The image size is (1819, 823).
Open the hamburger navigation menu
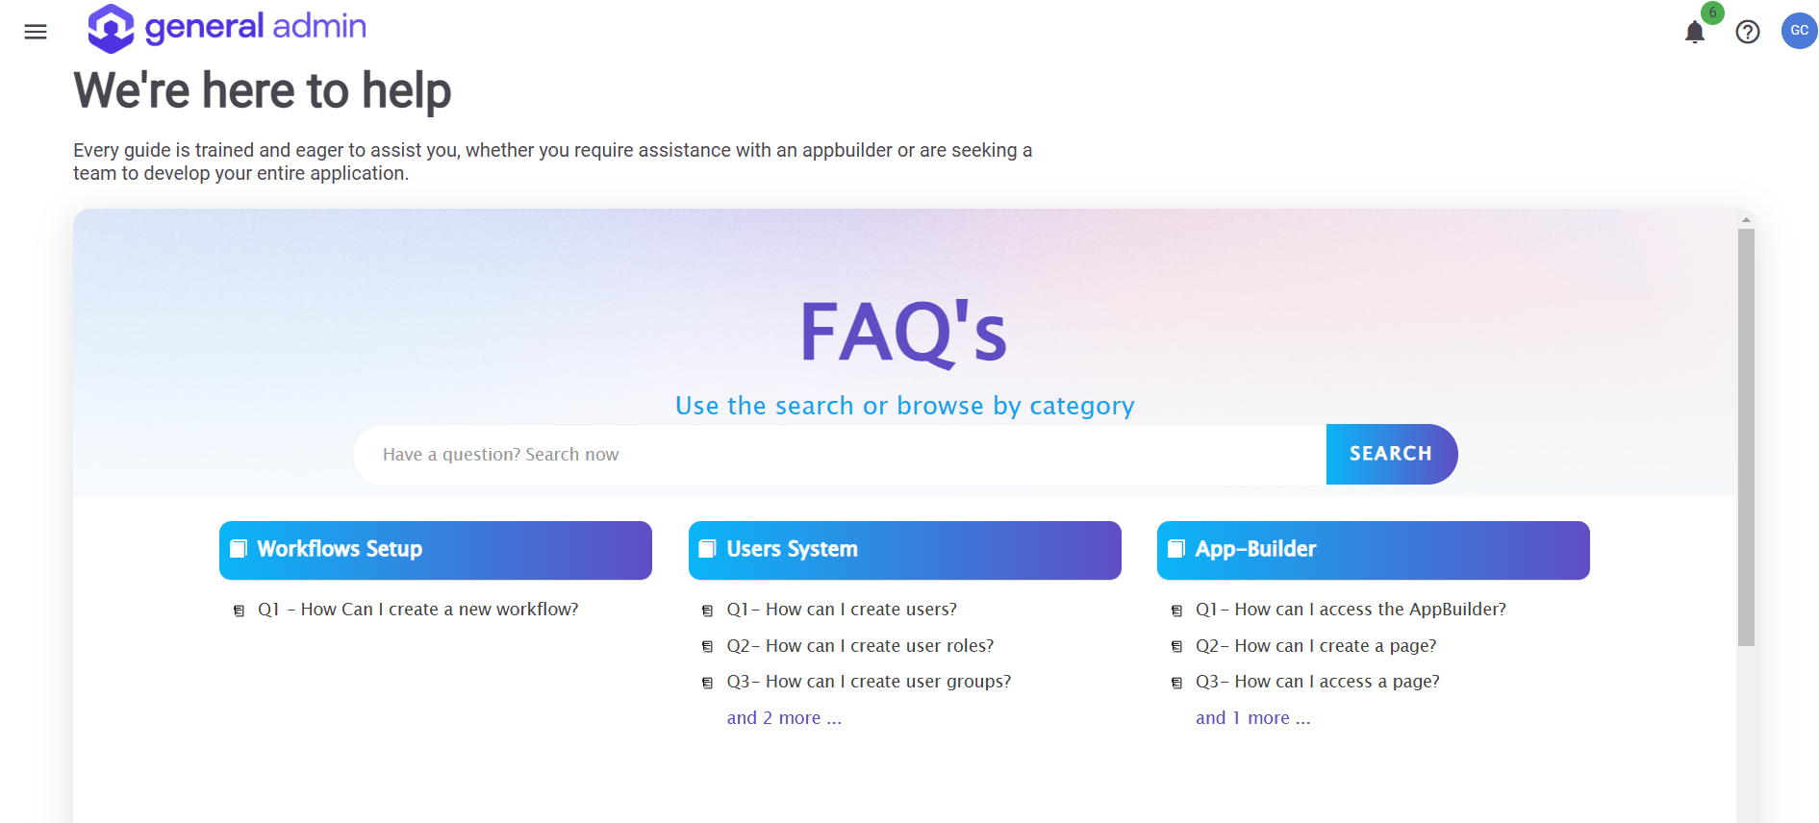click(x=36, y=32)
